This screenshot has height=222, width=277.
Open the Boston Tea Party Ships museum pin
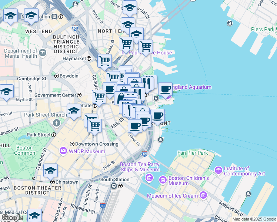(149, 178)
